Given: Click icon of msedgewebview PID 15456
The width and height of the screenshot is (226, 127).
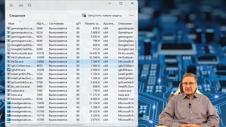Looking at the screenshot, I should coord(8,103).
